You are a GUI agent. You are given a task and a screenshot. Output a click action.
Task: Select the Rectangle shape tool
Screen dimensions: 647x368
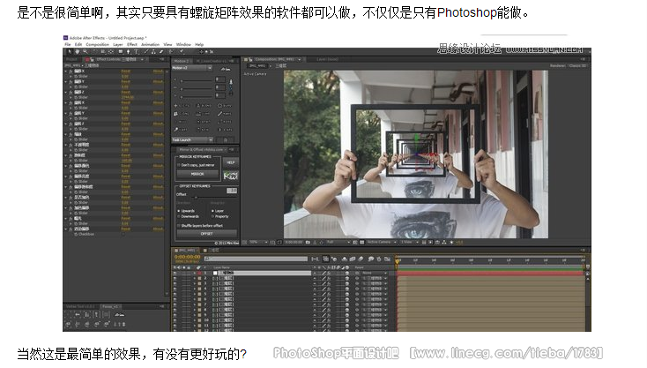(x=121, y=52)
